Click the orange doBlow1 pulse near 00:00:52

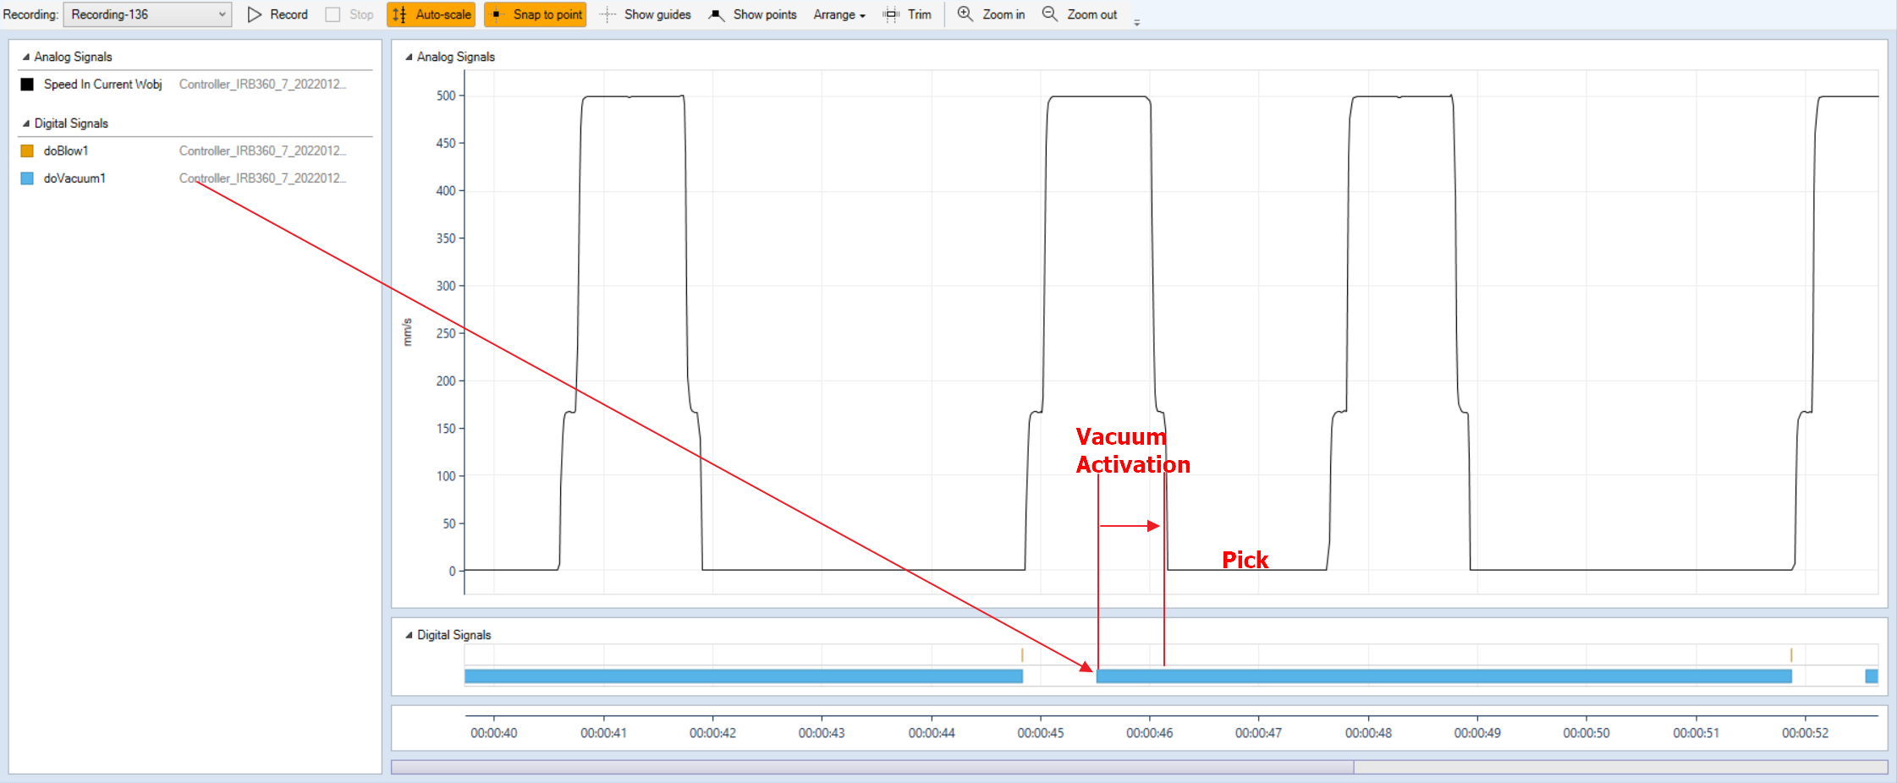pos(1791,655)
